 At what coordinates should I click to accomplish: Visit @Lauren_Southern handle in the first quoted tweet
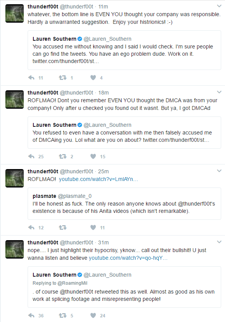(107, 39)
